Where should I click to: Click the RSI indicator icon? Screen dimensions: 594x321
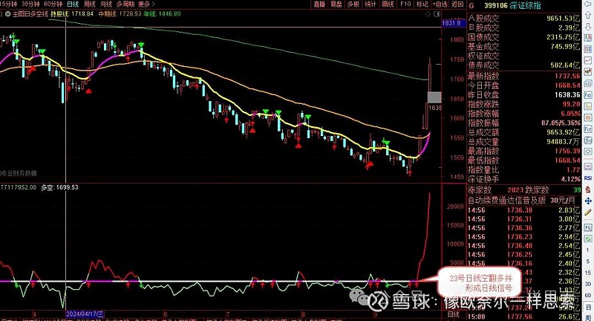point(588,178)
